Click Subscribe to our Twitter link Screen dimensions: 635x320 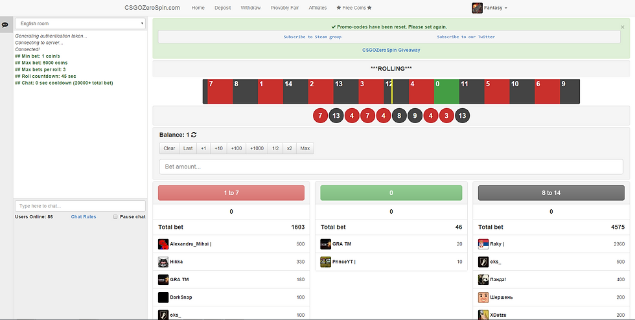pyautogui.click(x=466, y=37)
